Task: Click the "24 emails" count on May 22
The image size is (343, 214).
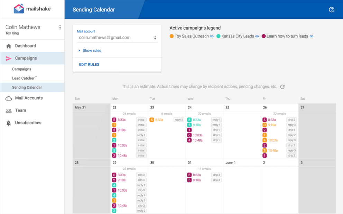Action: (129, 114)
